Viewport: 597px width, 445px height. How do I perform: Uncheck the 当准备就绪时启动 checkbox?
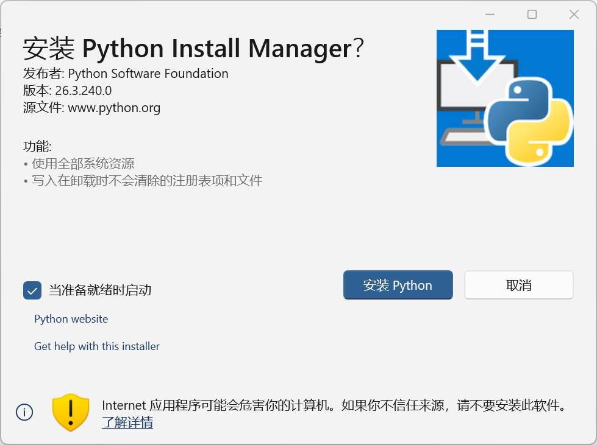click(x=32, y=290)
